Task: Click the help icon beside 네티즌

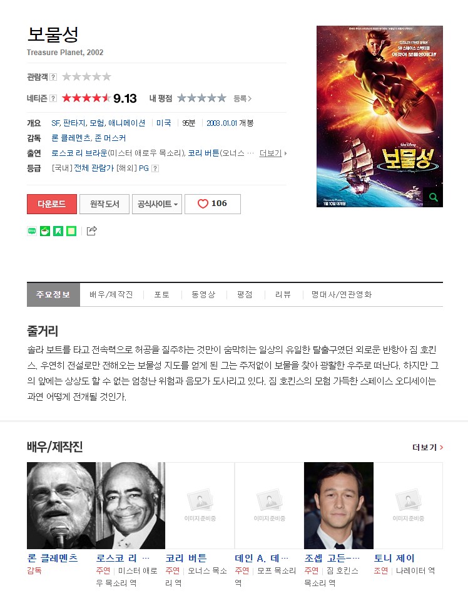Action: (53, 98)
